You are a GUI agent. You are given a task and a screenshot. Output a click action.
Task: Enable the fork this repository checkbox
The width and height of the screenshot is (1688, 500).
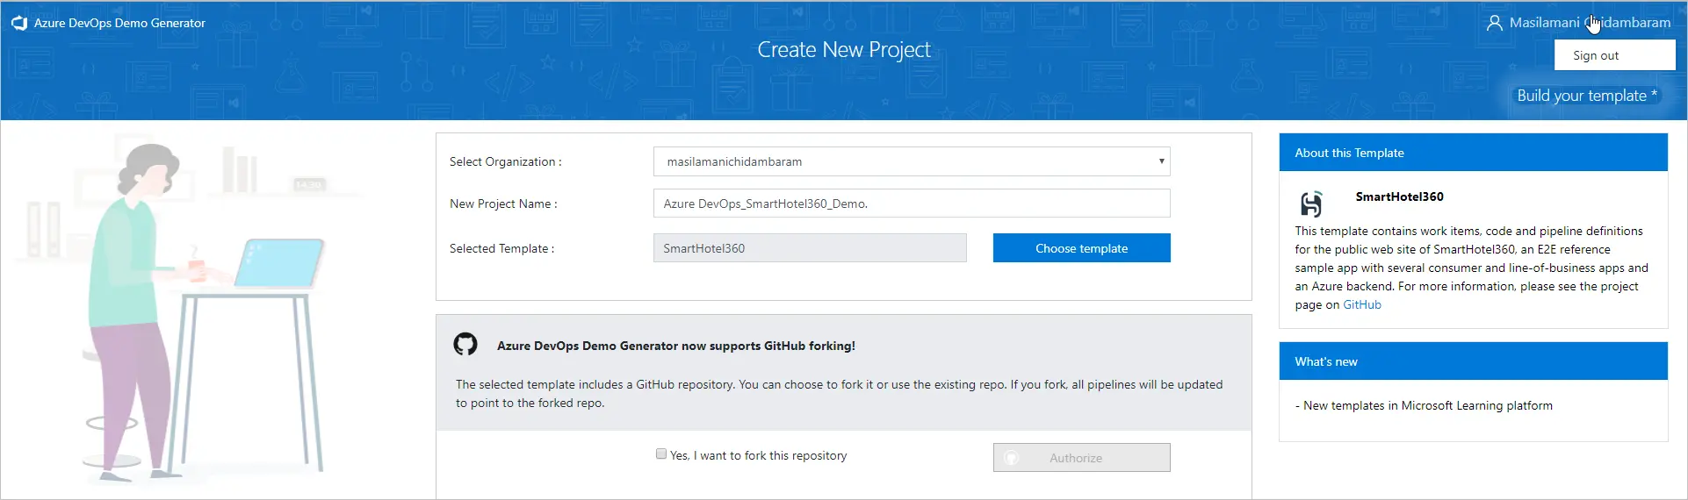[661, 454]
